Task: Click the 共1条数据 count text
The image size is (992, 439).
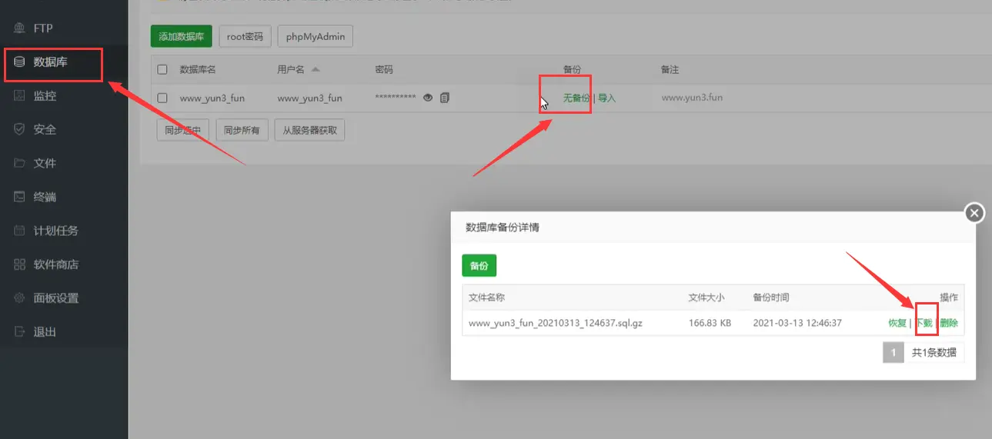Action: 934,353
